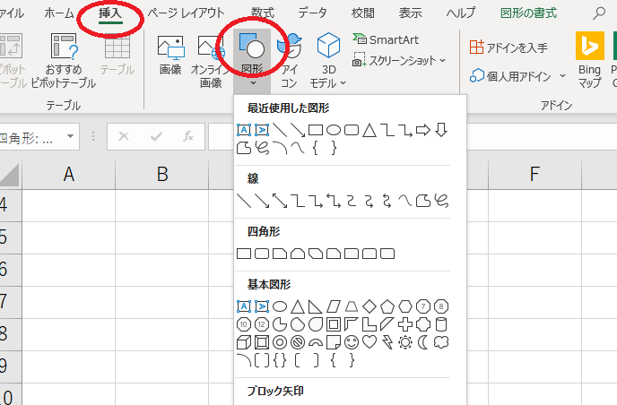Viewport: 617px width, 405px height.
Task: Select the no-symbol prohibition shape
Action: tap(298, 342)
